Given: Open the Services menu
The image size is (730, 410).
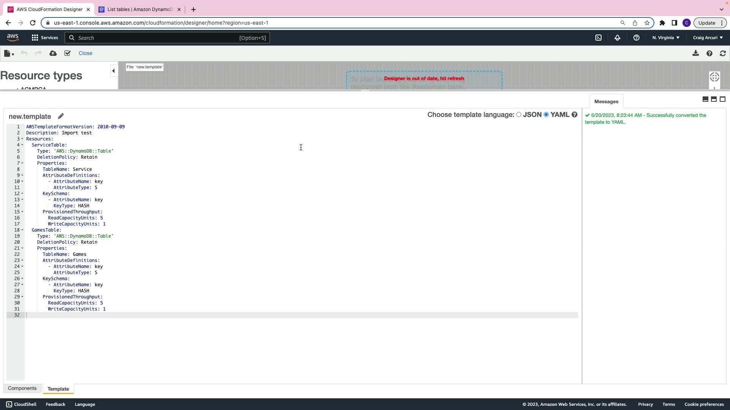Looking at the screenshot, I should pos(45,38).
